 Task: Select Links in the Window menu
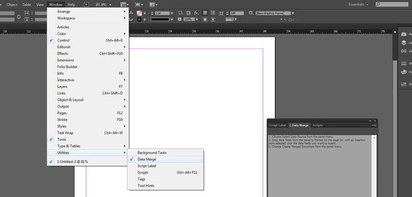coord(88,93)
